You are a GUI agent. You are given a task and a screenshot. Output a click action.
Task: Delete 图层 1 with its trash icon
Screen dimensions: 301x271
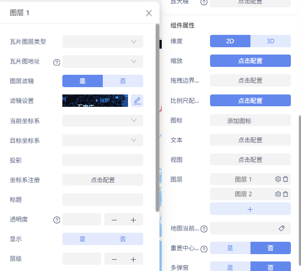pos(285,179)
